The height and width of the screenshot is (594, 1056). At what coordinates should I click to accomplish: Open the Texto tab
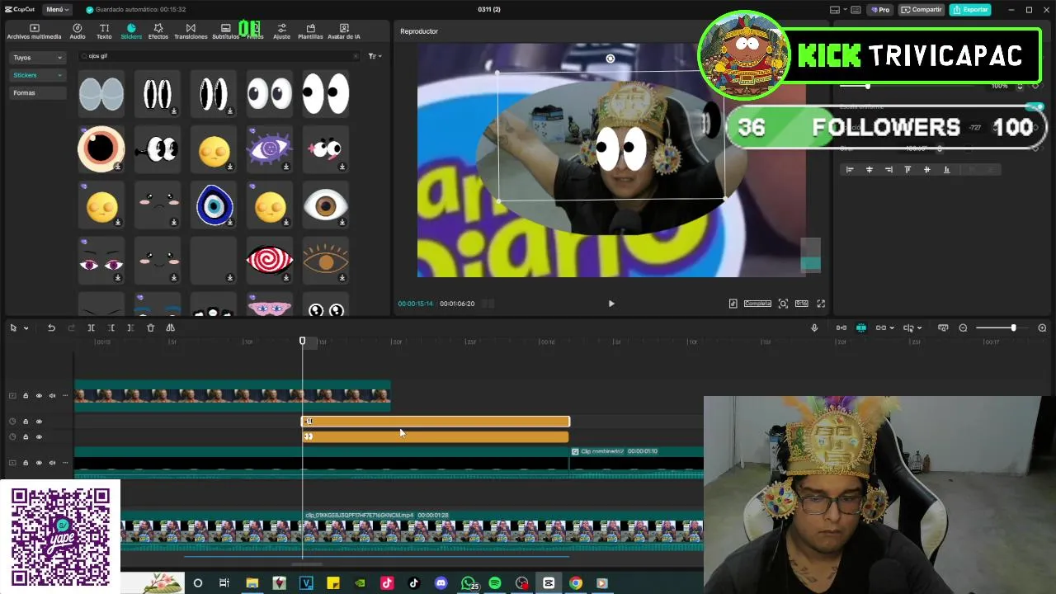pos(104,31)
